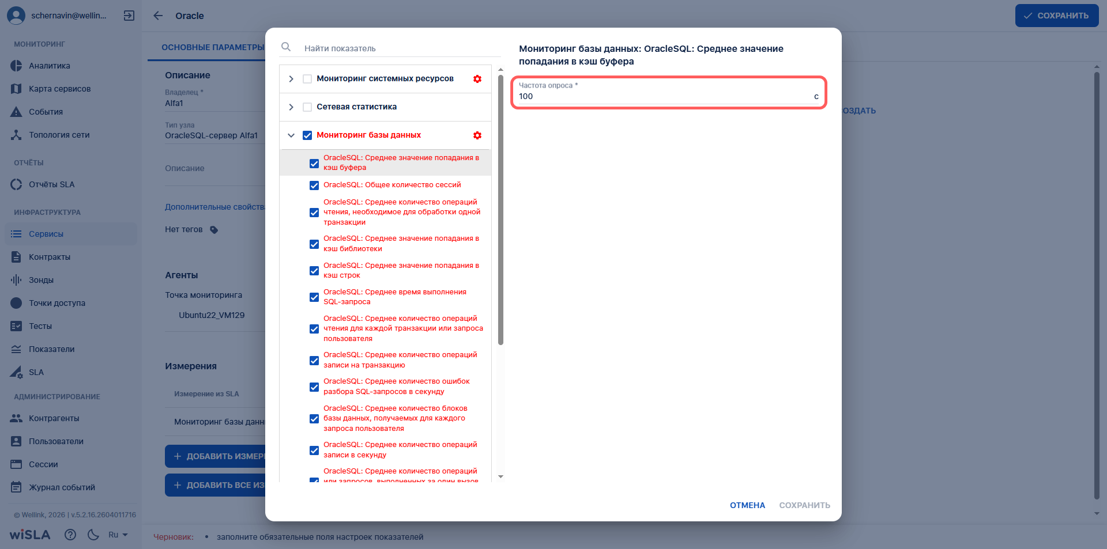1107x549 pixels.
Task: Click Ubuntu22_VM129 monitoring point
Action: 212,315
